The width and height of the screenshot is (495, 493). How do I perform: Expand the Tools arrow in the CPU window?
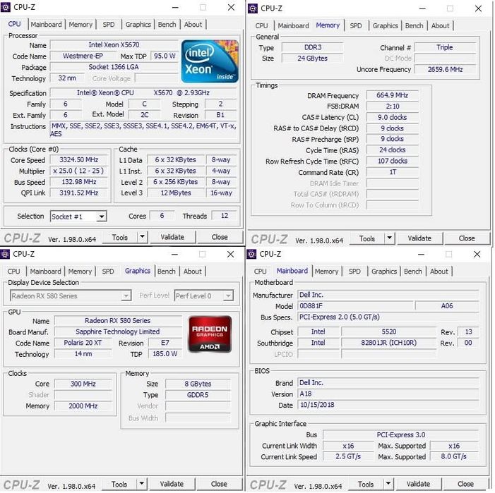click(143, 237)
